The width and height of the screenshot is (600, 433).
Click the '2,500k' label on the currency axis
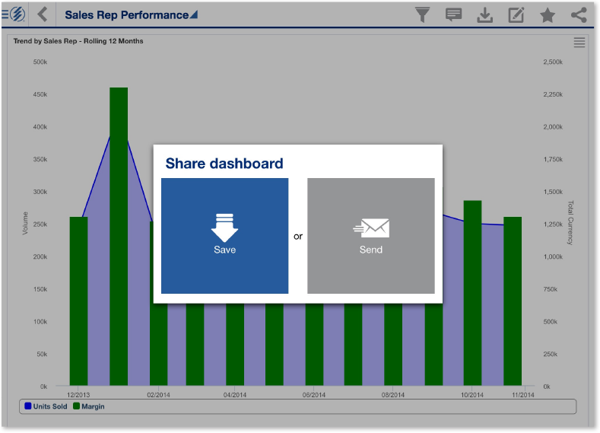tap(553, 62)
